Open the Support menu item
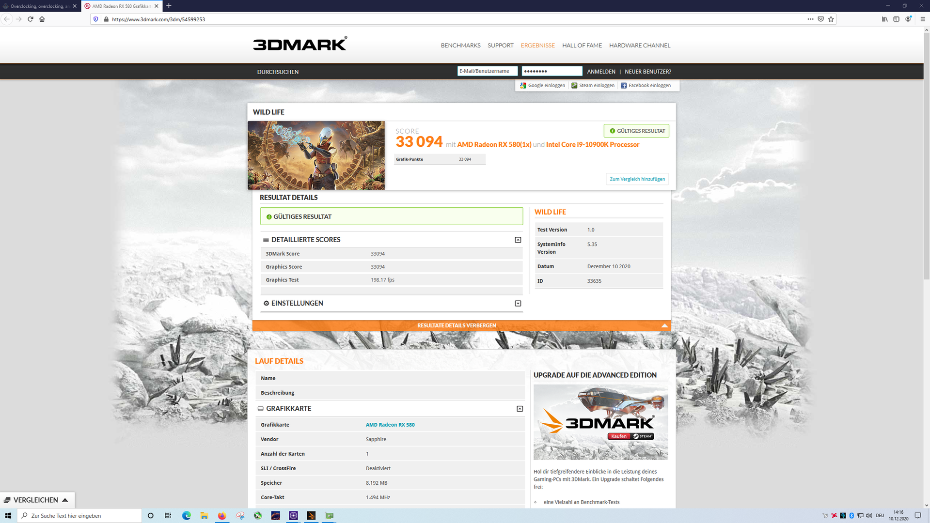The height and width of the screenshot is (523, 930). [500, 45]
